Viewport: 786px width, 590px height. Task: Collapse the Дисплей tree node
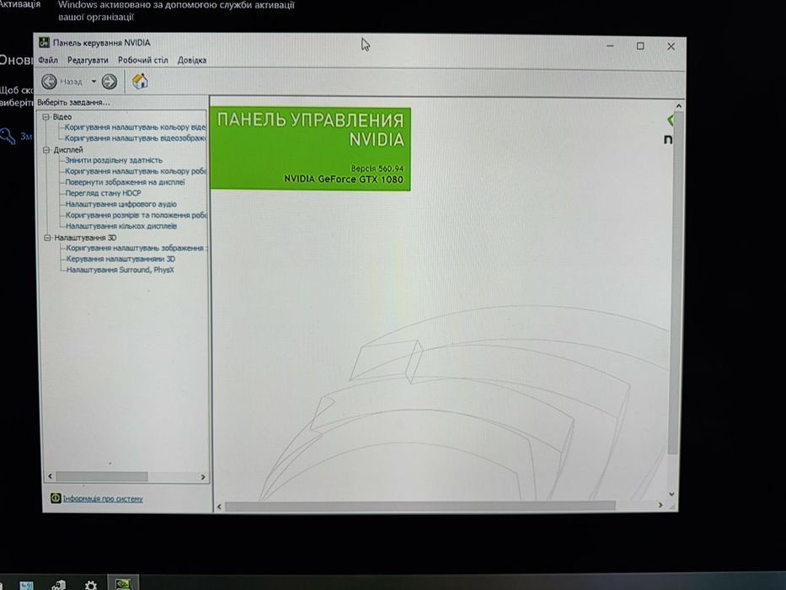pyautogui.click(x=46, y=149)
